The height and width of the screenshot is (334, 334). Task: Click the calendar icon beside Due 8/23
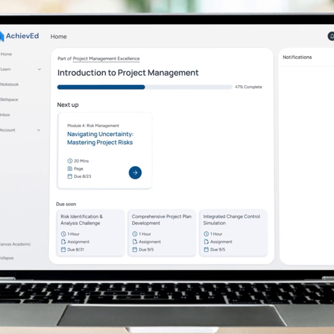pyautogui.click(x=70, y=176)
